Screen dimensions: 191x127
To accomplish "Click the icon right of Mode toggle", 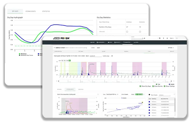I will click(x=144, y=94).
